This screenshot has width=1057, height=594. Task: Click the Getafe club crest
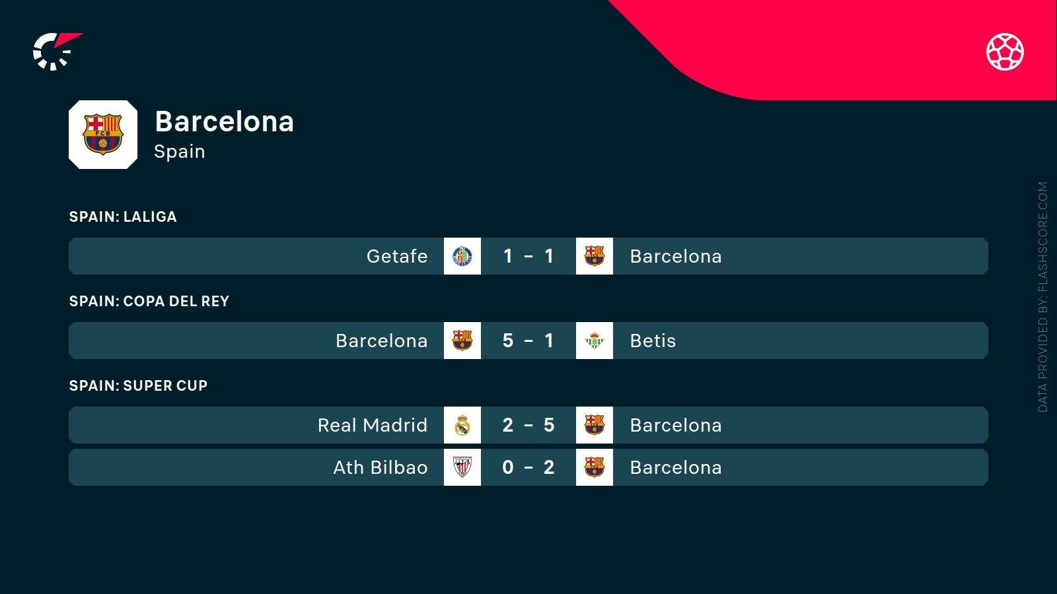point(462,256)
